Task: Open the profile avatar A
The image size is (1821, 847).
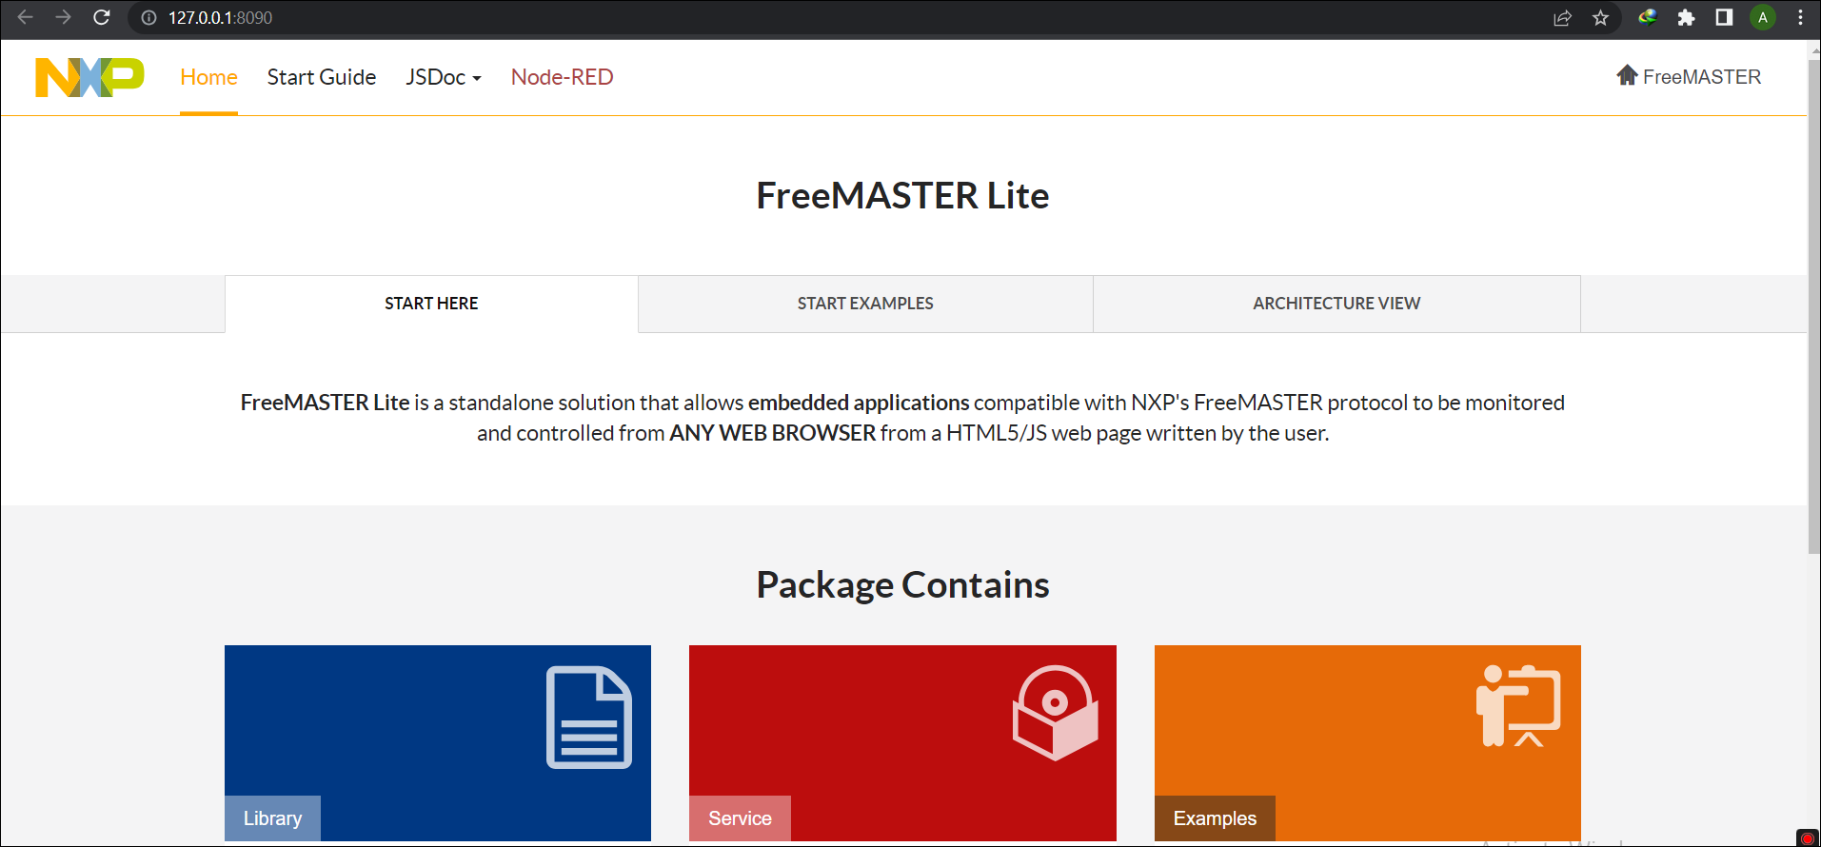Action: click(x=1763, y=17)
